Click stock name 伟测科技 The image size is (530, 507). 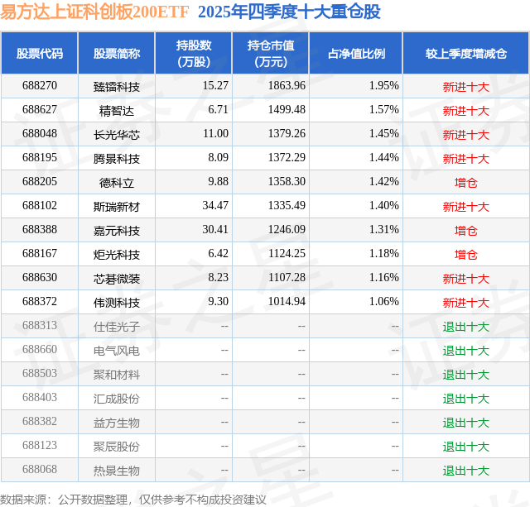point(117,303)
